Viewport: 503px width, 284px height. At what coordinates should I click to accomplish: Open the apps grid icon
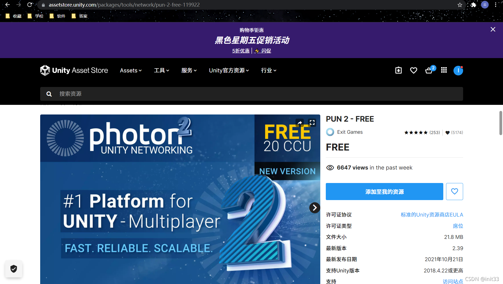(444, 70)
